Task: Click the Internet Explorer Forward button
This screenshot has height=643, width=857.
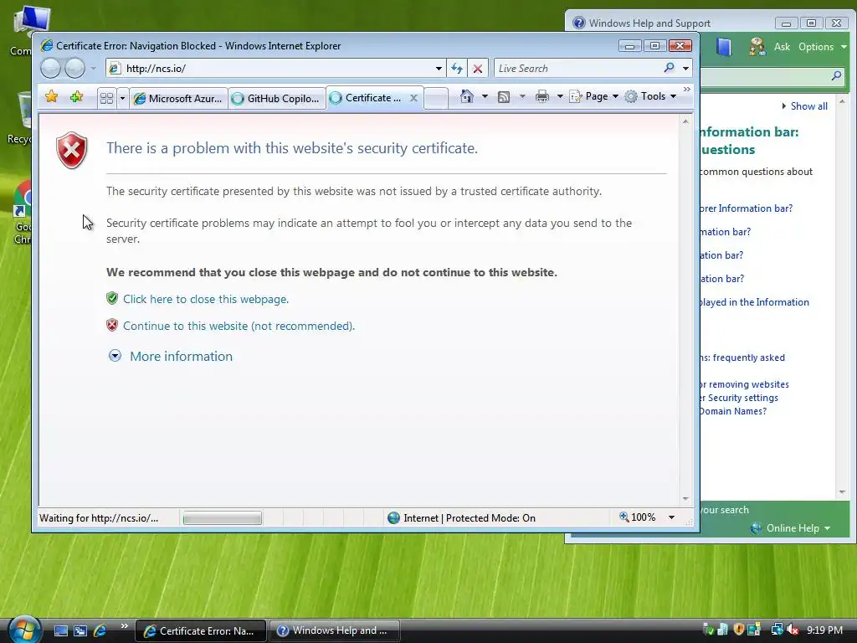Action: point(74,69)
